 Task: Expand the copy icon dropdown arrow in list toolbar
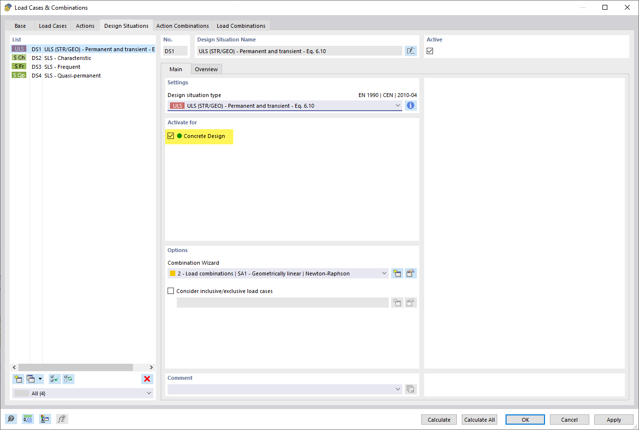40,379
